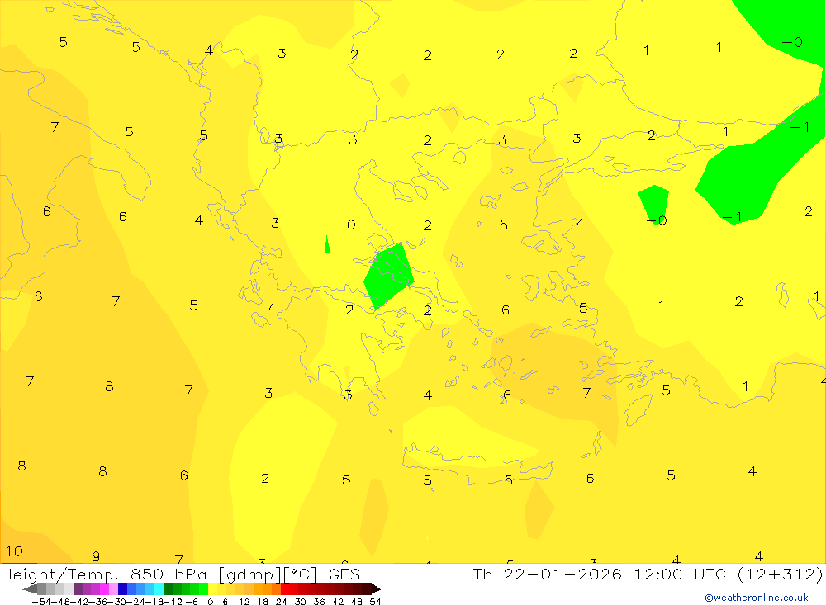Viewport: 826px width, 605px height.
Task: Click the plain 0 value over northern Greece
Action: coord(351,225)
